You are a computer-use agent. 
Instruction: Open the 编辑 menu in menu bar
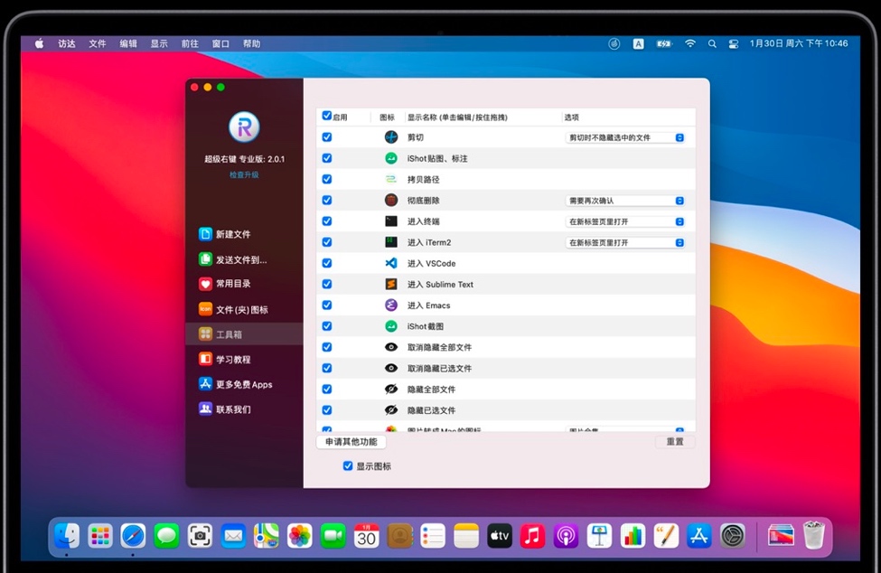(x=128, y=43)
